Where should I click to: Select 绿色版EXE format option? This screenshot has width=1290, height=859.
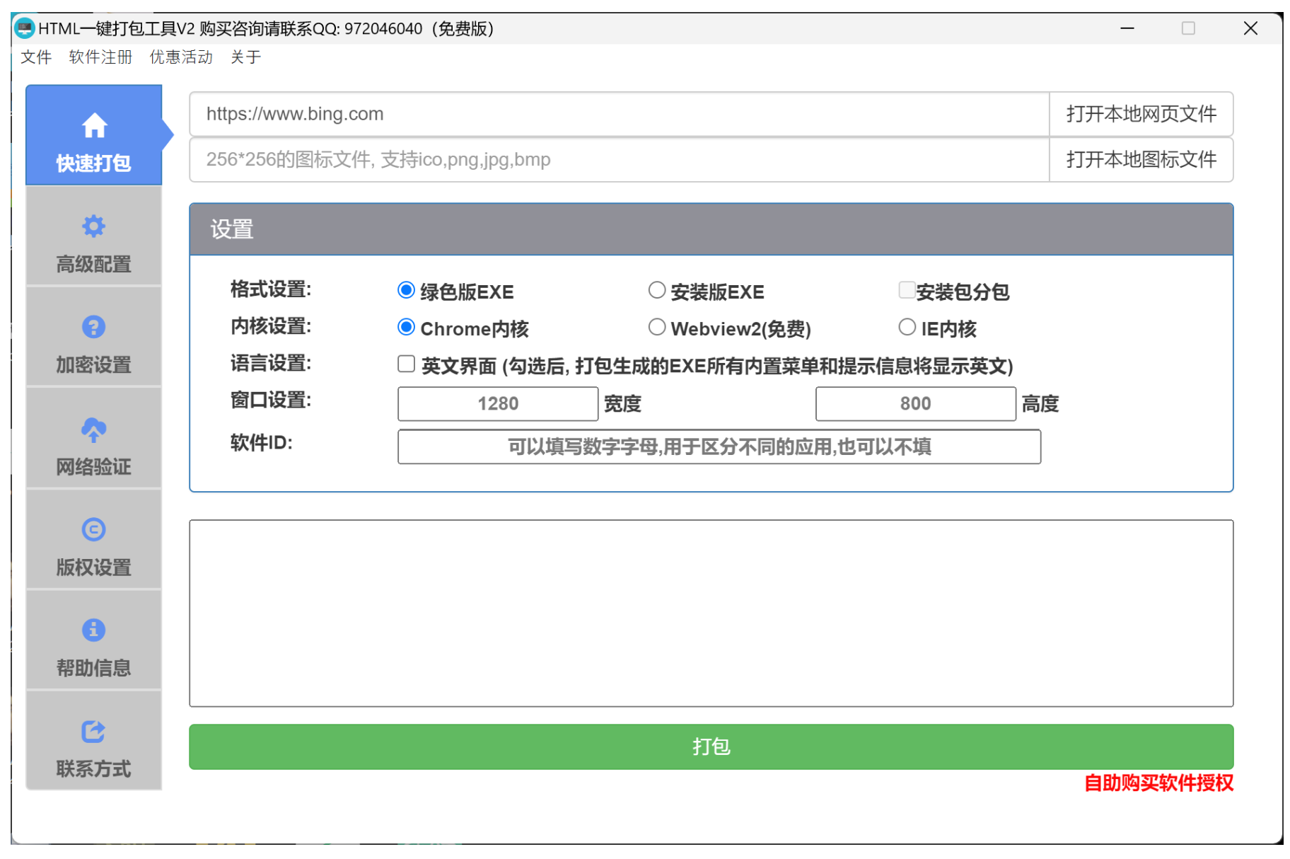(406, 290)
